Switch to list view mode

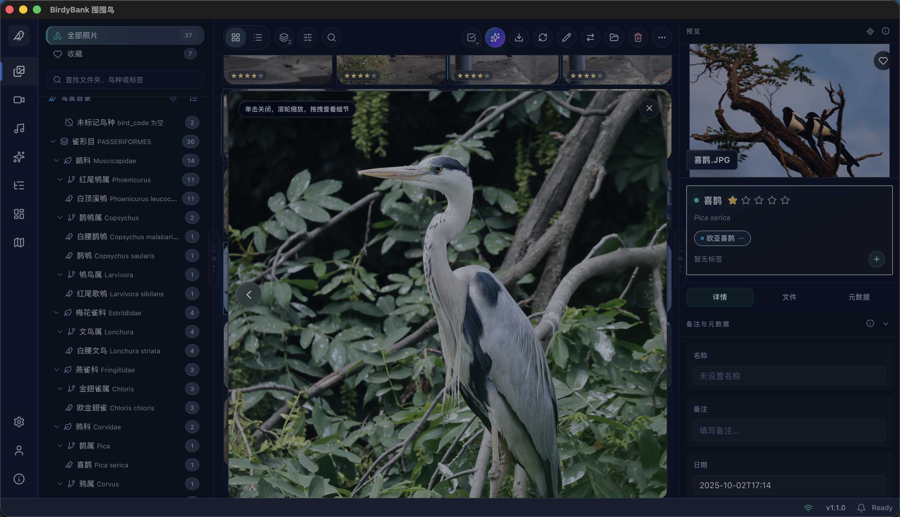[258, 37]
